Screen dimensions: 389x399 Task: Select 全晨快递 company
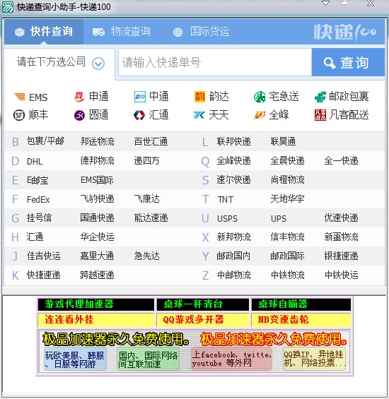click(288, 160)
